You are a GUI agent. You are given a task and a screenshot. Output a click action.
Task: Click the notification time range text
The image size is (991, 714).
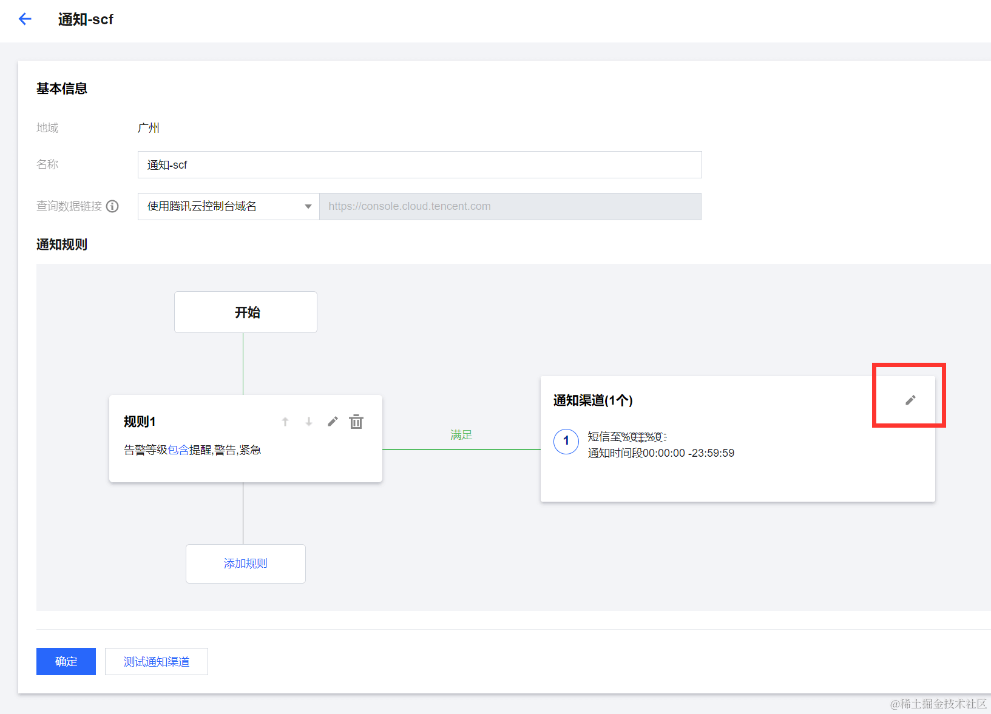pos(661,453)
